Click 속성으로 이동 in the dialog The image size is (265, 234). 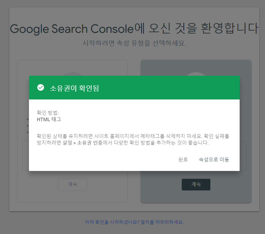coord(214,159)
